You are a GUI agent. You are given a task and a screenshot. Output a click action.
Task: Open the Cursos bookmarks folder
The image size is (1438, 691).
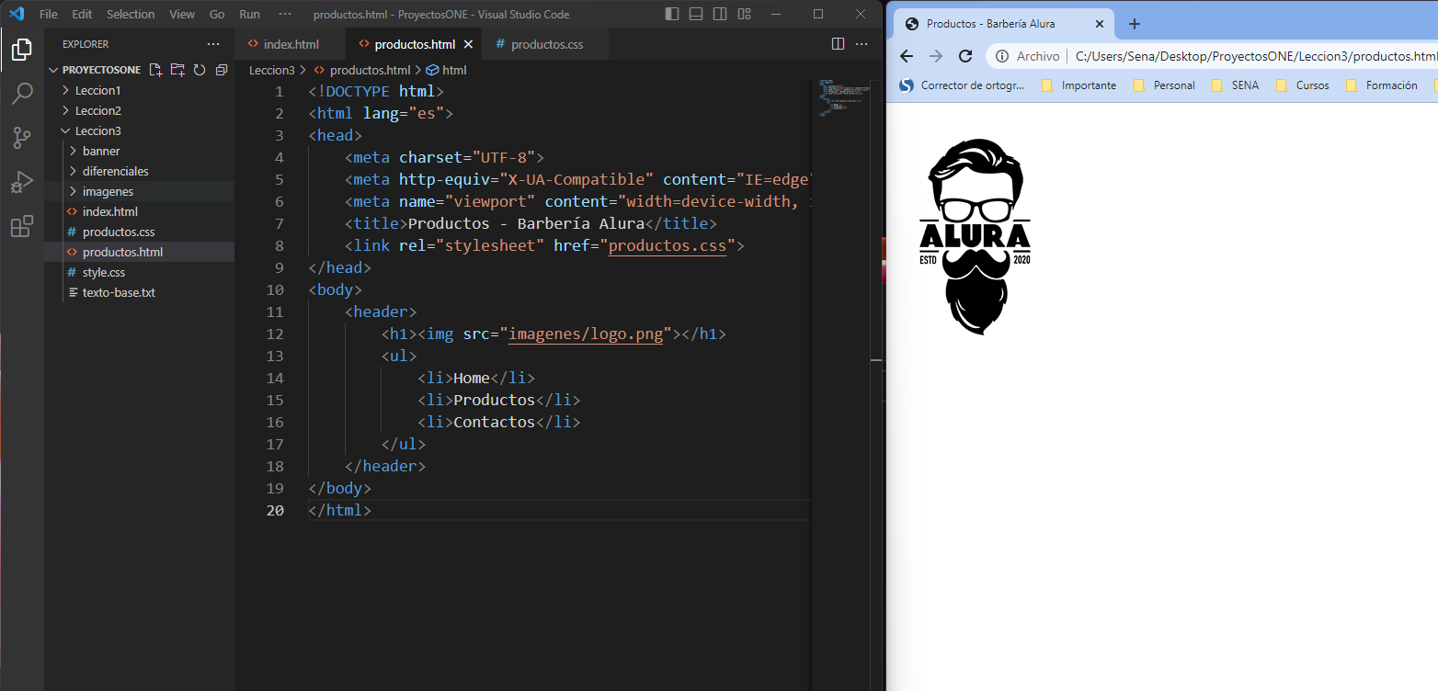[x=1302, y=85]
